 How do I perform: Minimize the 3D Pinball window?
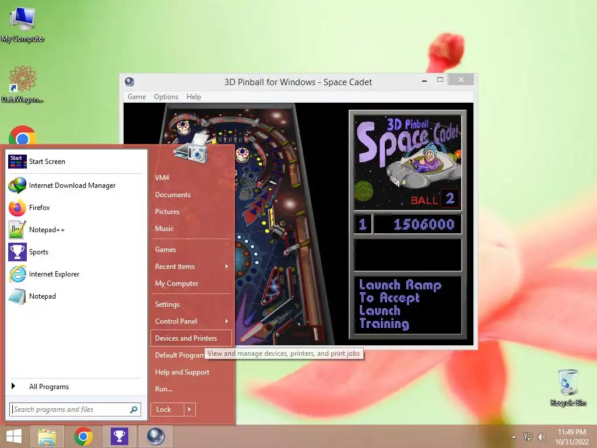point(424,80)
